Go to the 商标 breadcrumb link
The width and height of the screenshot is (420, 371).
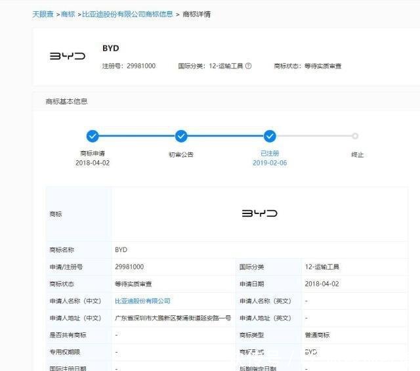[x=68, y=14]
